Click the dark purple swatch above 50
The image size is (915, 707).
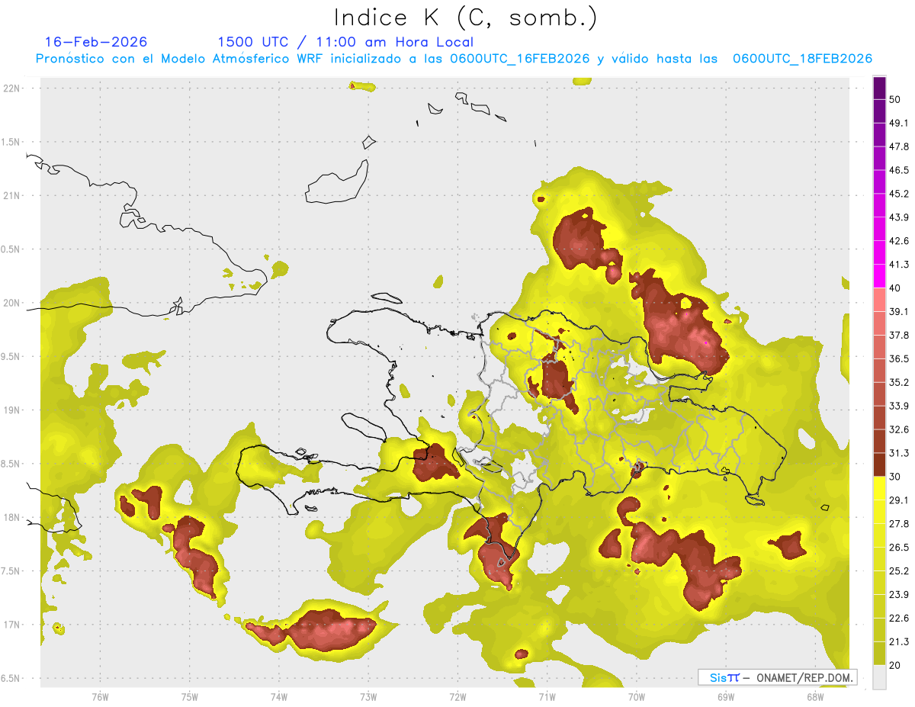880,88
